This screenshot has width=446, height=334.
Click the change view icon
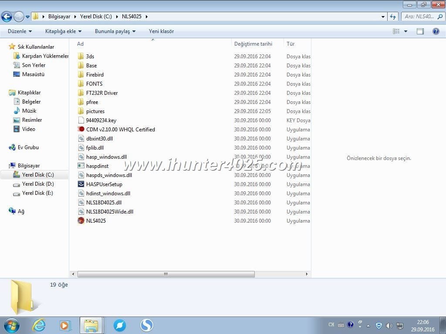click(x=396, y=31)
